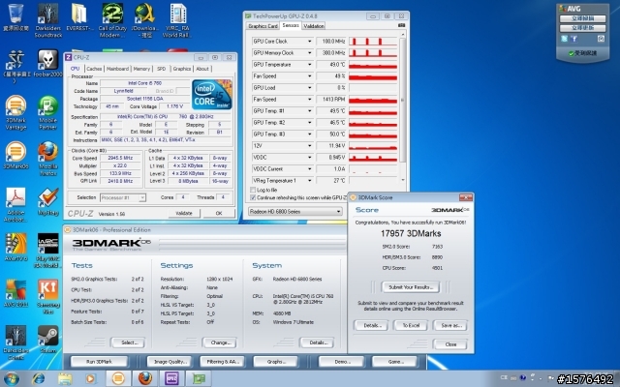This screenshot has width=620, height=387.
Task: Click the 17957 3DMarks score text
Action: tap(411, 233)
